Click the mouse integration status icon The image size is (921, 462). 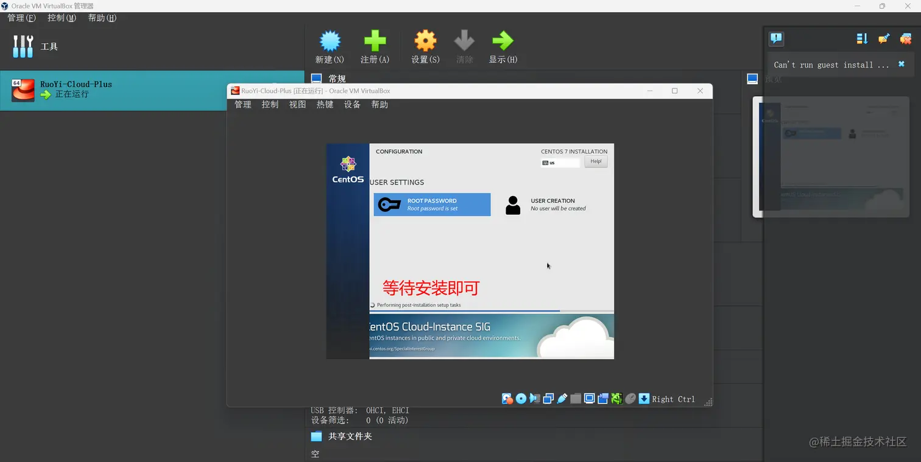point(630,399)
